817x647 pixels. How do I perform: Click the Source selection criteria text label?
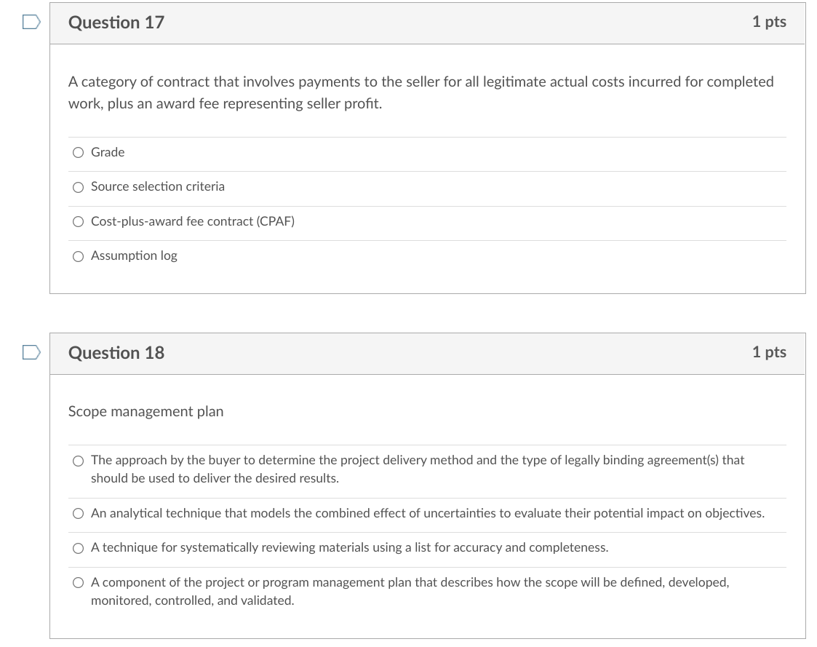pos(157,187)
